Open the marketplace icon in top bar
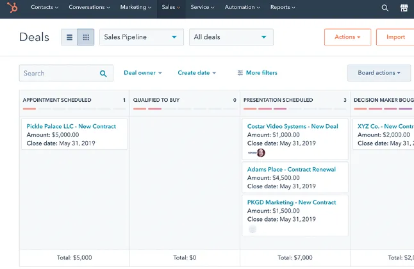The width and height of the screenshot is (414, 269). click(404, 8)
